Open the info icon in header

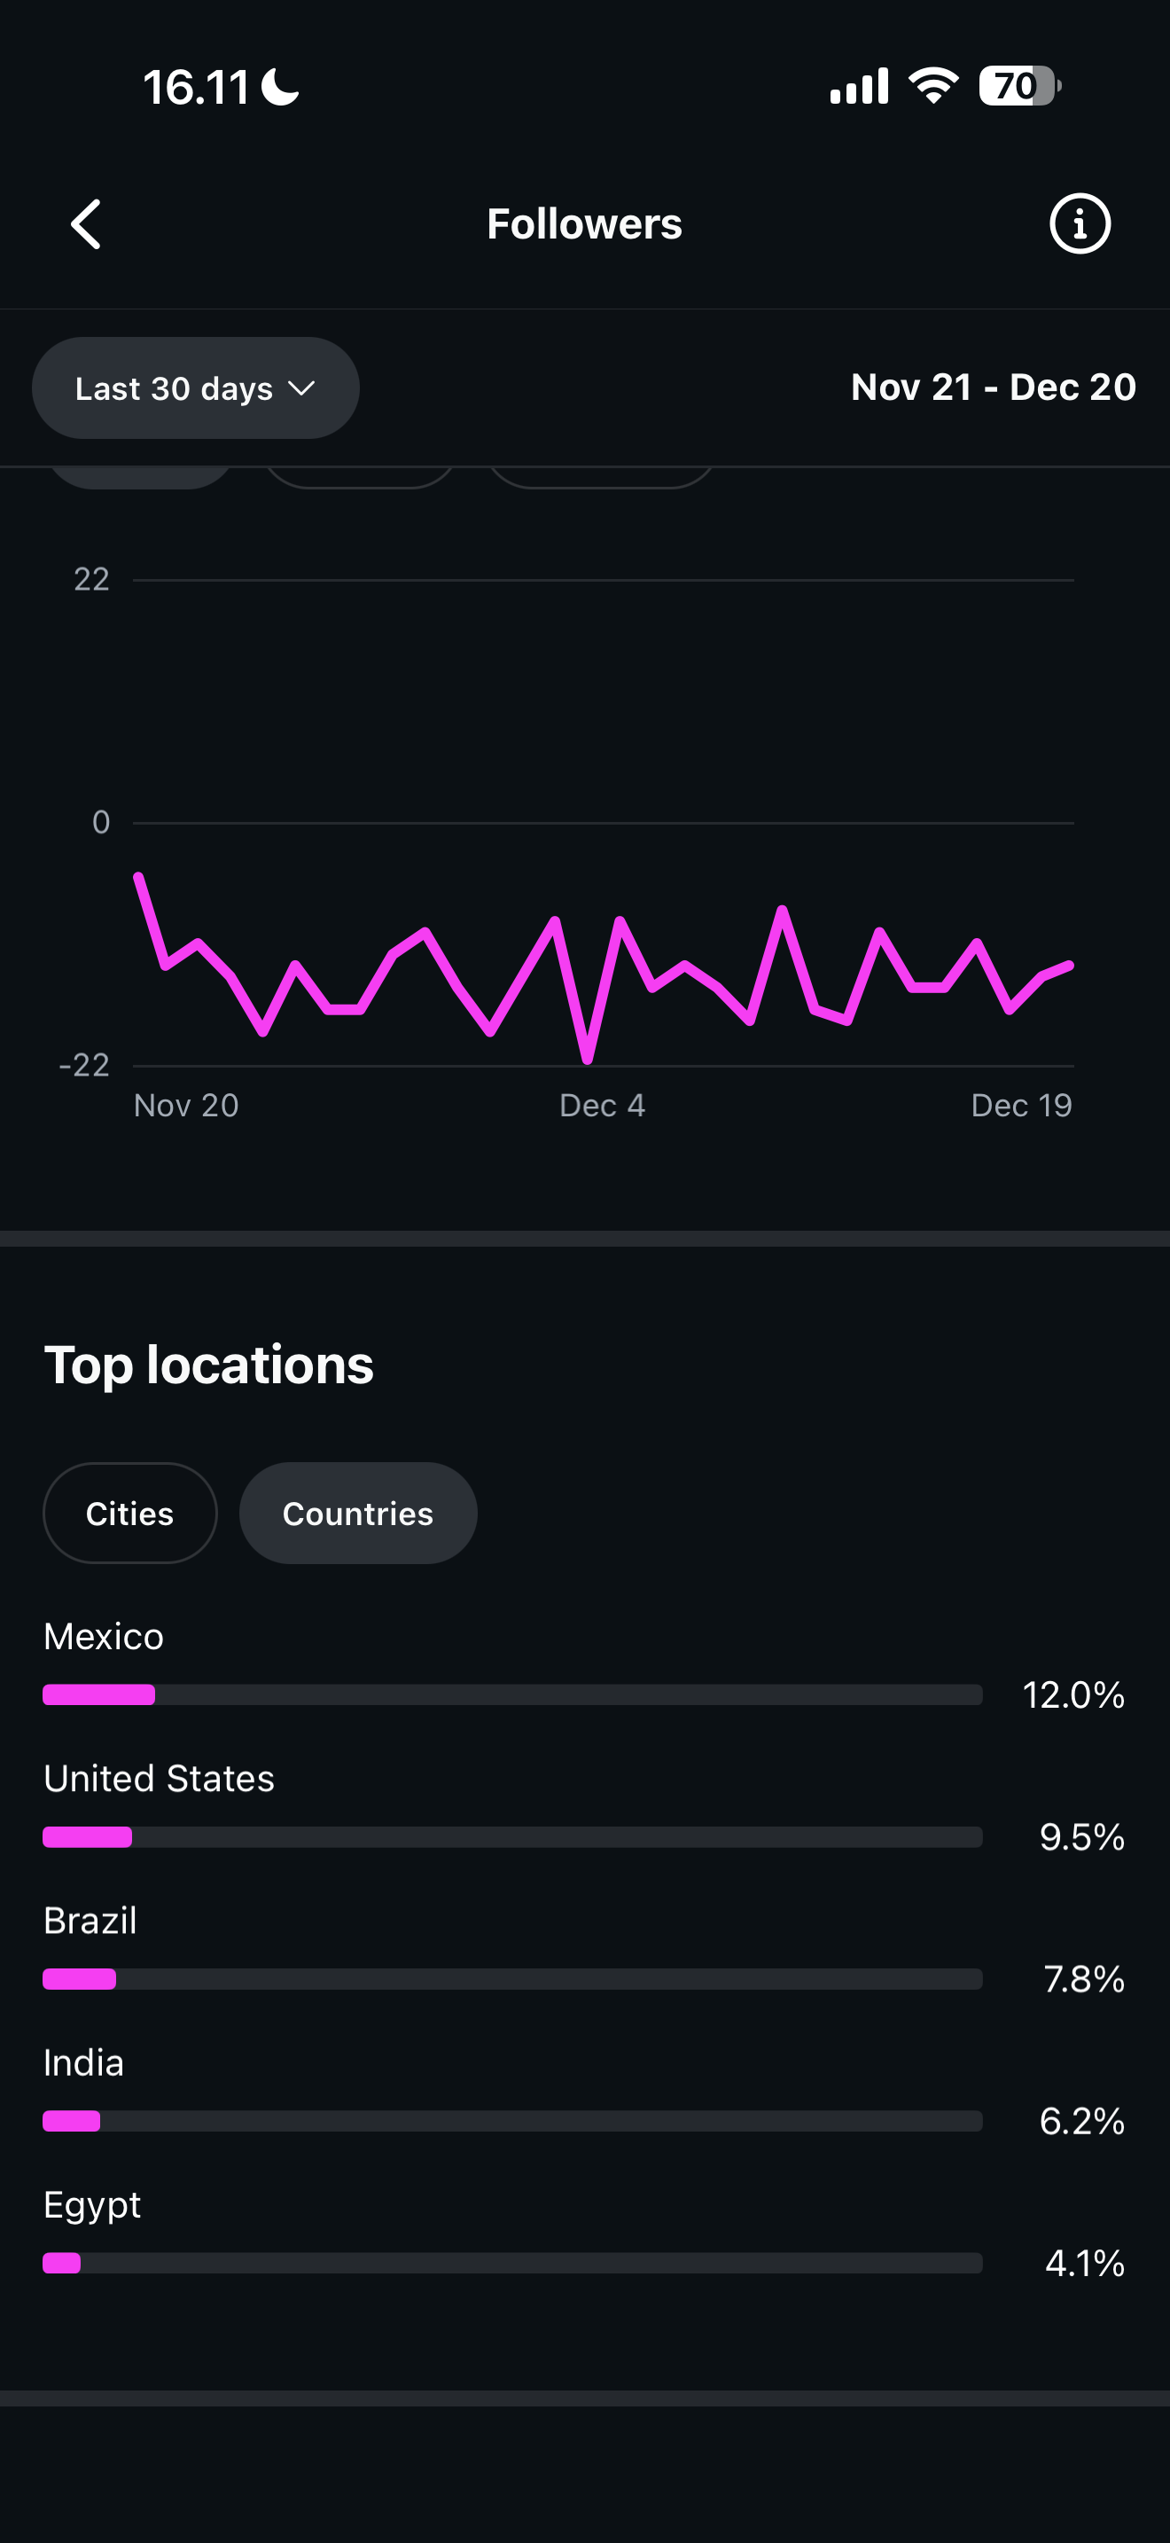pyautogui.click(x=1080, y=224)
